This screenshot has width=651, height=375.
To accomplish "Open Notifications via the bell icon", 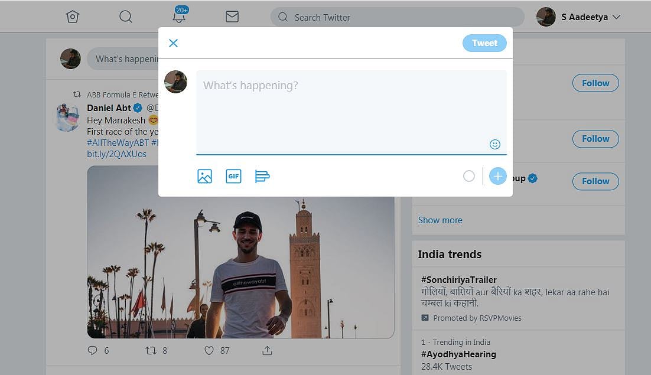I will coord(178,18).
